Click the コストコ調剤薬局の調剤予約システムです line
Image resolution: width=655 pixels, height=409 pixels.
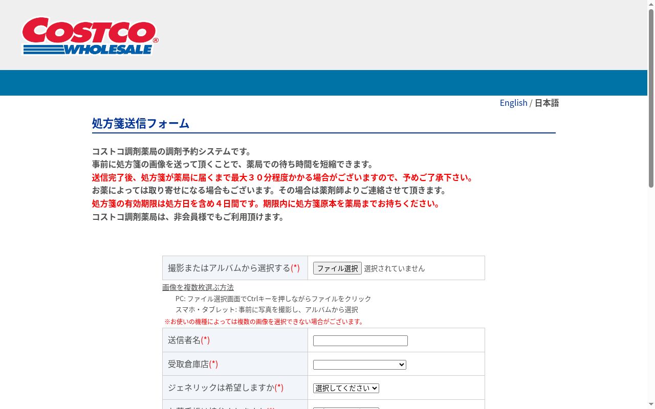[x=172, y=151]
